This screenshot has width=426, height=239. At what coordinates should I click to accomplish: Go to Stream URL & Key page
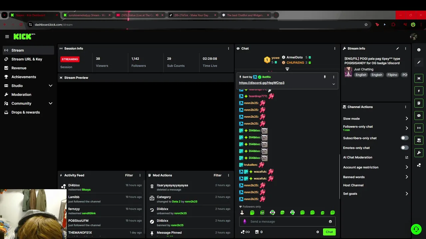(28, 59)
